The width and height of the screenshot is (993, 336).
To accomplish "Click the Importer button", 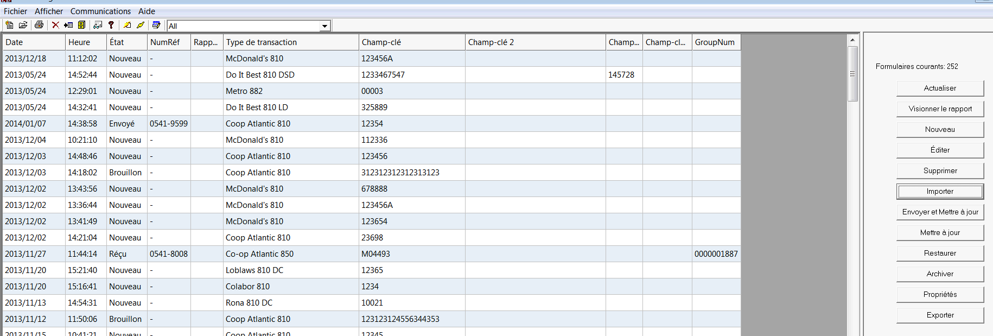I will tap(940, 192).
